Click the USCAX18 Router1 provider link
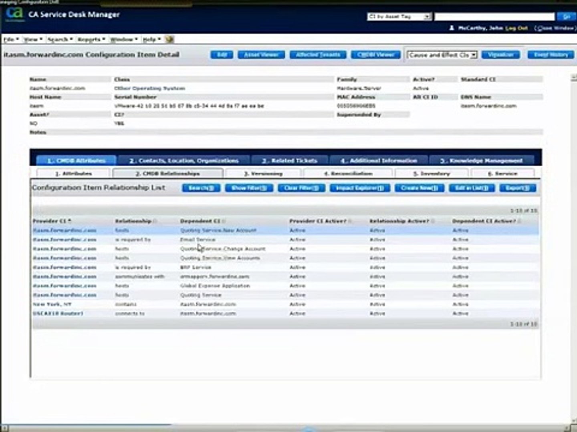This screenshot has height=432, width=577. 58,314
